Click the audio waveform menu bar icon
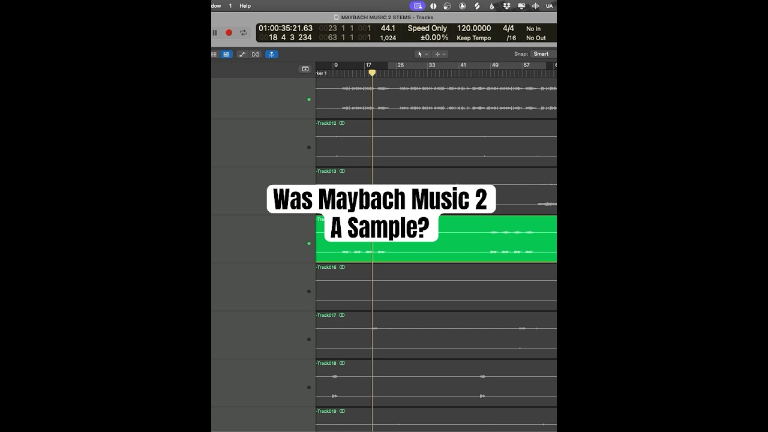 click(535, 6)
